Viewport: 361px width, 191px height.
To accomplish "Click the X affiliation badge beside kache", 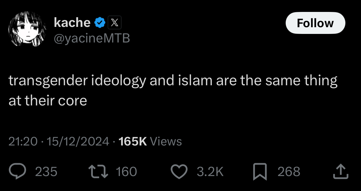I will pyautogui.click(x=115, y=23).
